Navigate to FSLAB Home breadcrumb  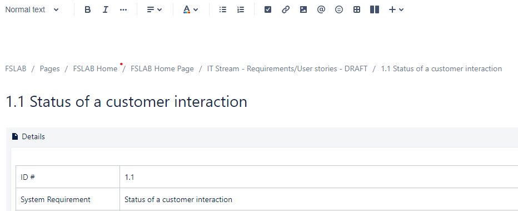[95, 69]
